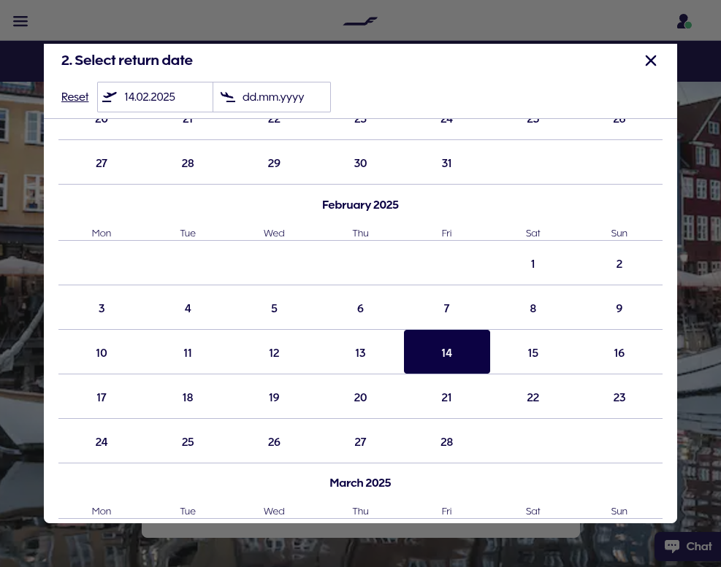
Task: Select February 20 as return date
Action: click(x=361, y=398)
